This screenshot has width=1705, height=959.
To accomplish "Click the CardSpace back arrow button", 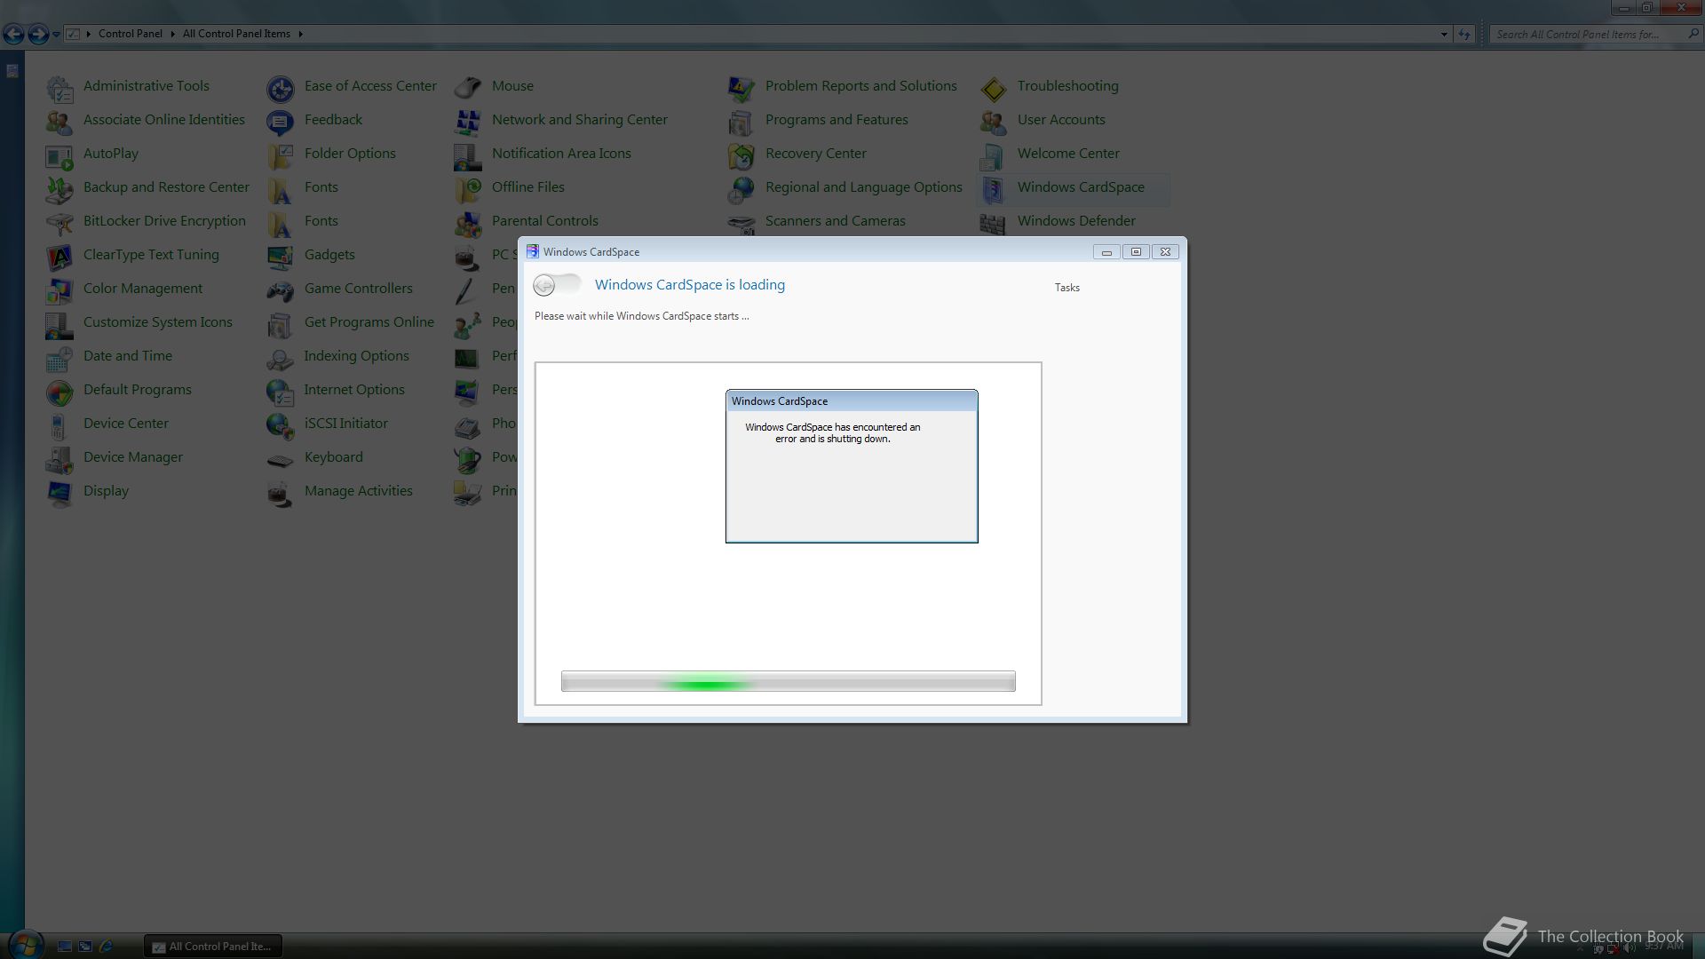I will tap(544, 285).
